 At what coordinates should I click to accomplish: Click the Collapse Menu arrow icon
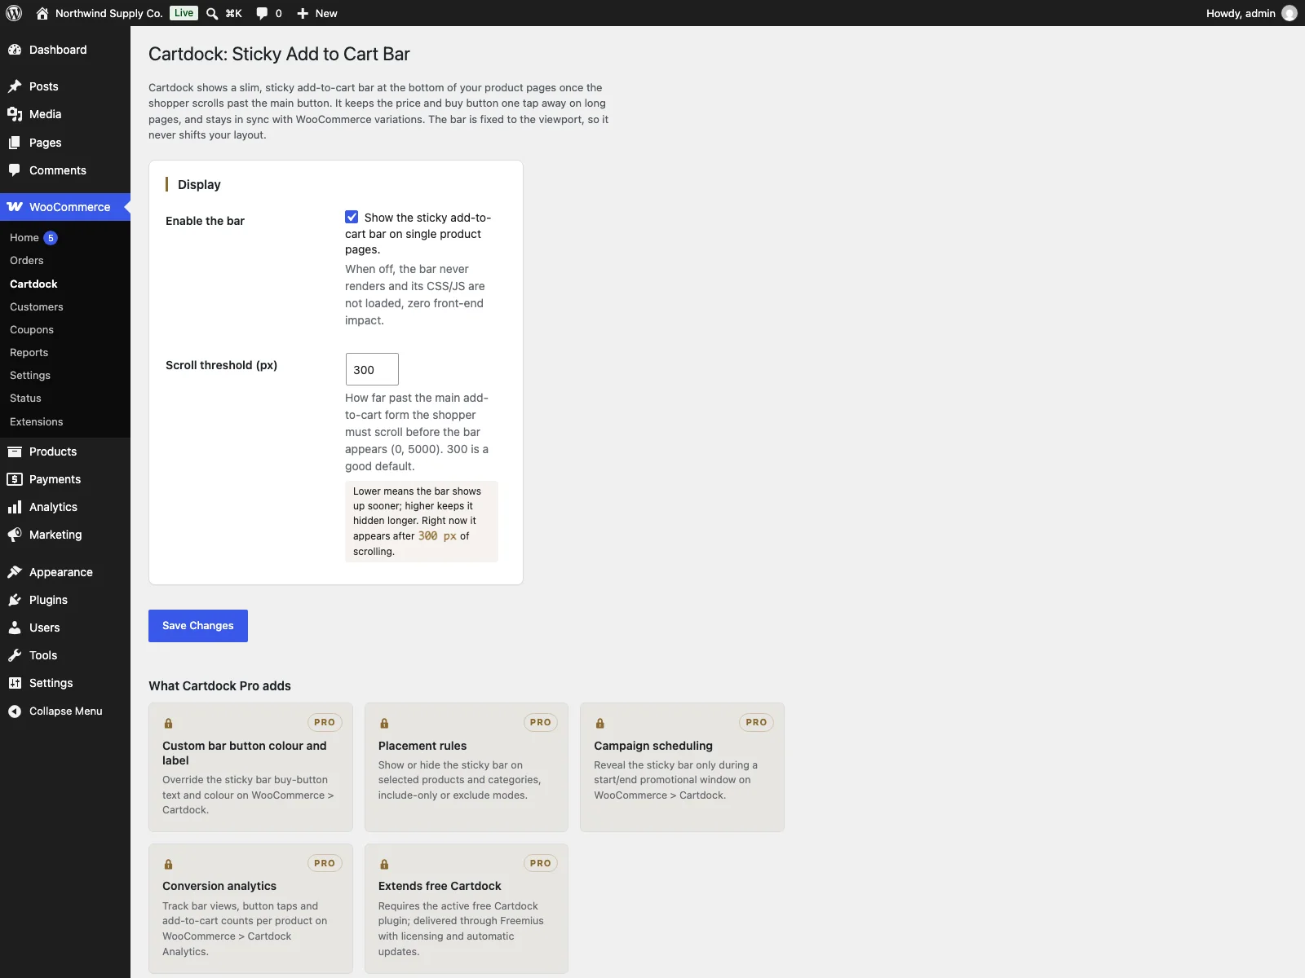point(15,711)
